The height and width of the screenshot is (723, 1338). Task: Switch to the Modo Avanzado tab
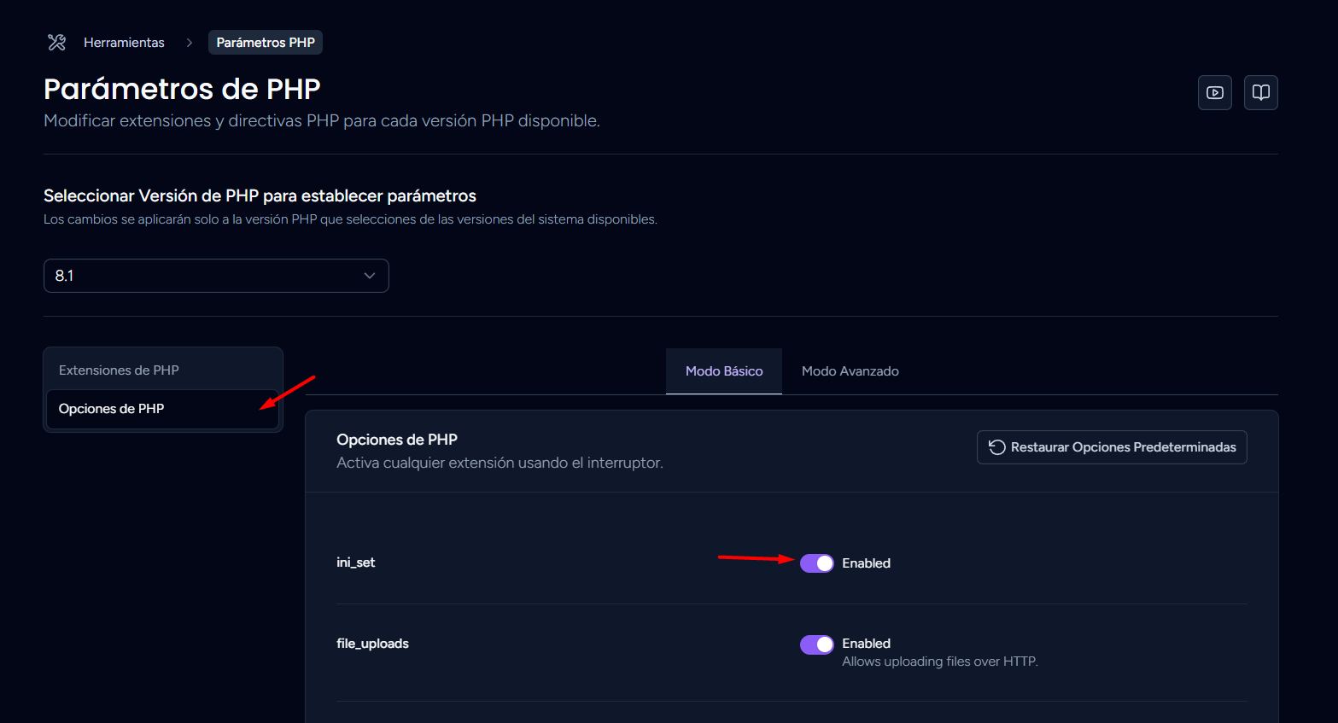click(x=850, y=371)
